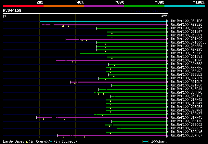Open hit UniRef100_O24381

187,78
